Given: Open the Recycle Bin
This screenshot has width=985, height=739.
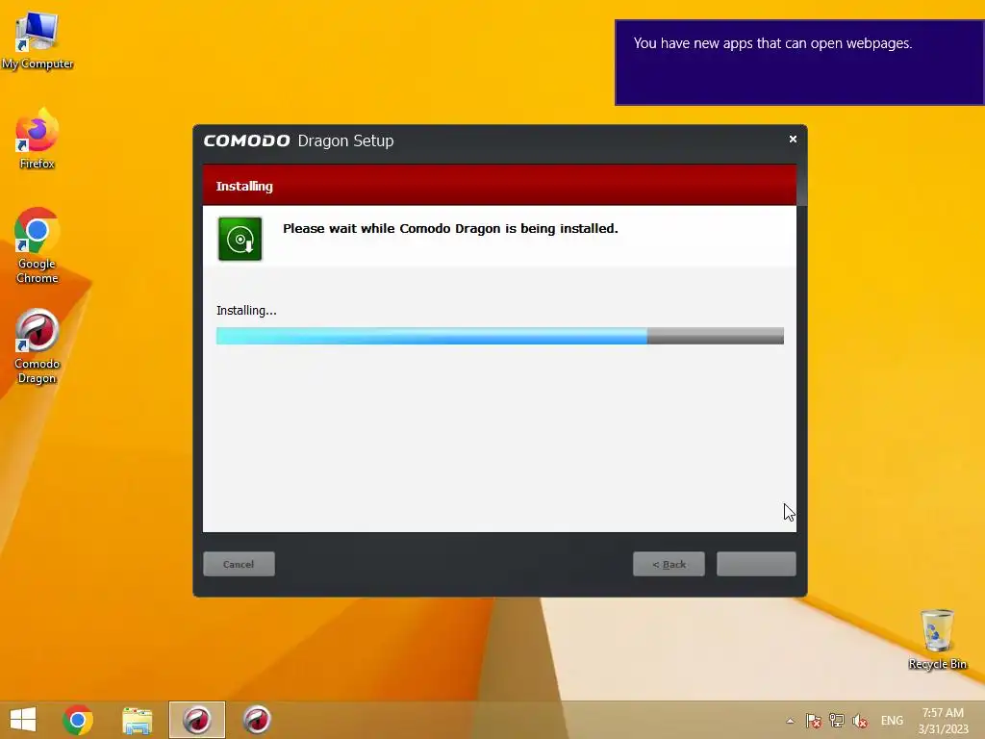Looking at the screenshot, I should click(937, 639).
